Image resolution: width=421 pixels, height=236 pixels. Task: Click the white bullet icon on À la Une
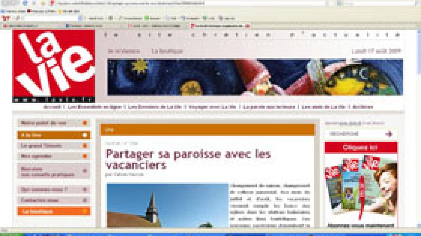tap(85, 135)
